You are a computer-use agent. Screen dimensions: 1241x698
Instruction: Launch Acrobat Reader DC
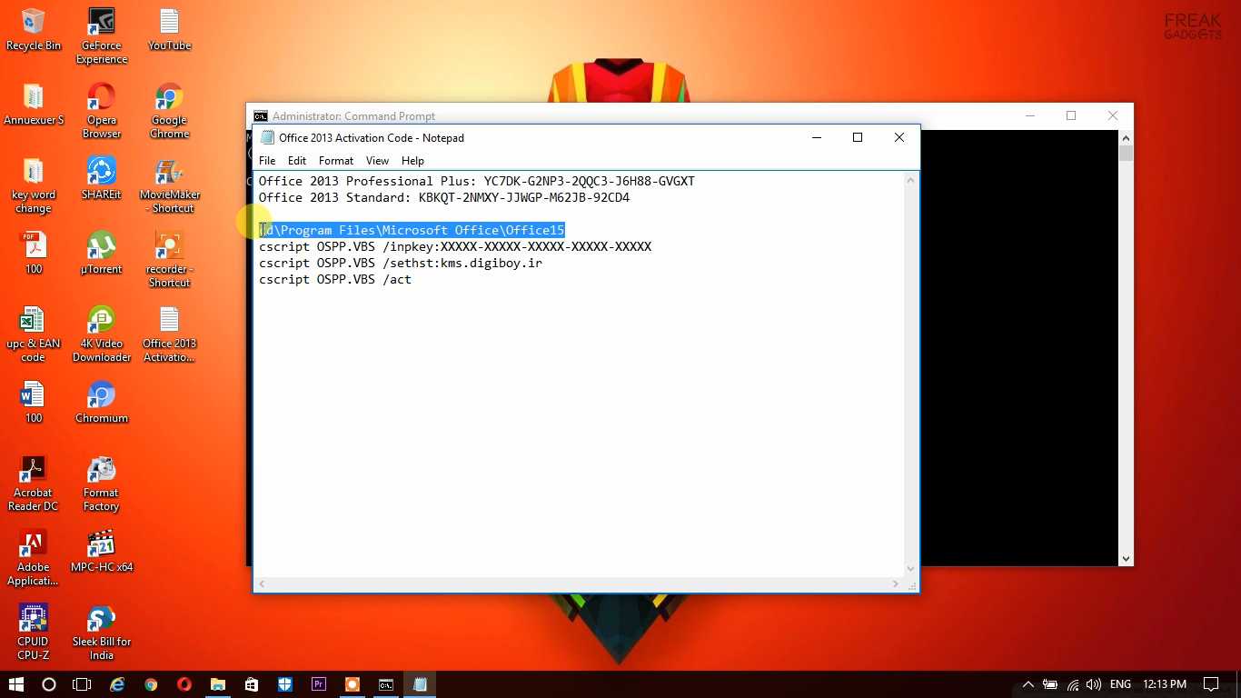click(x=34, y=484)
